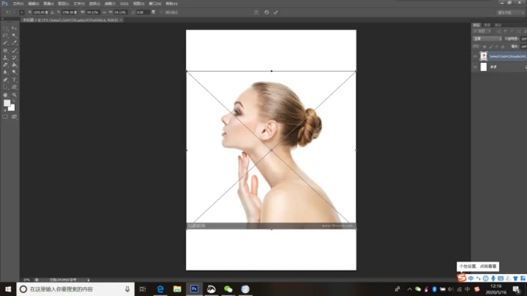The width and height of the screenshot is (527, 296).
Task: Select the background layer thumbnail
Action: (x=483, y=67)
